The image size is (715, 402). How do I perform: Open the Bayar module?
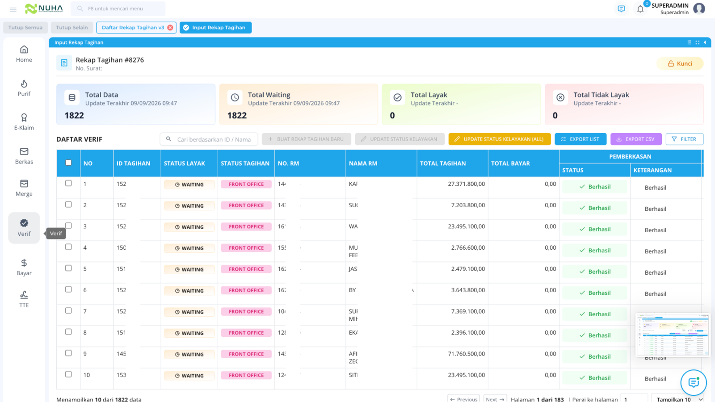pyautogui.click(x=24, y=267)
